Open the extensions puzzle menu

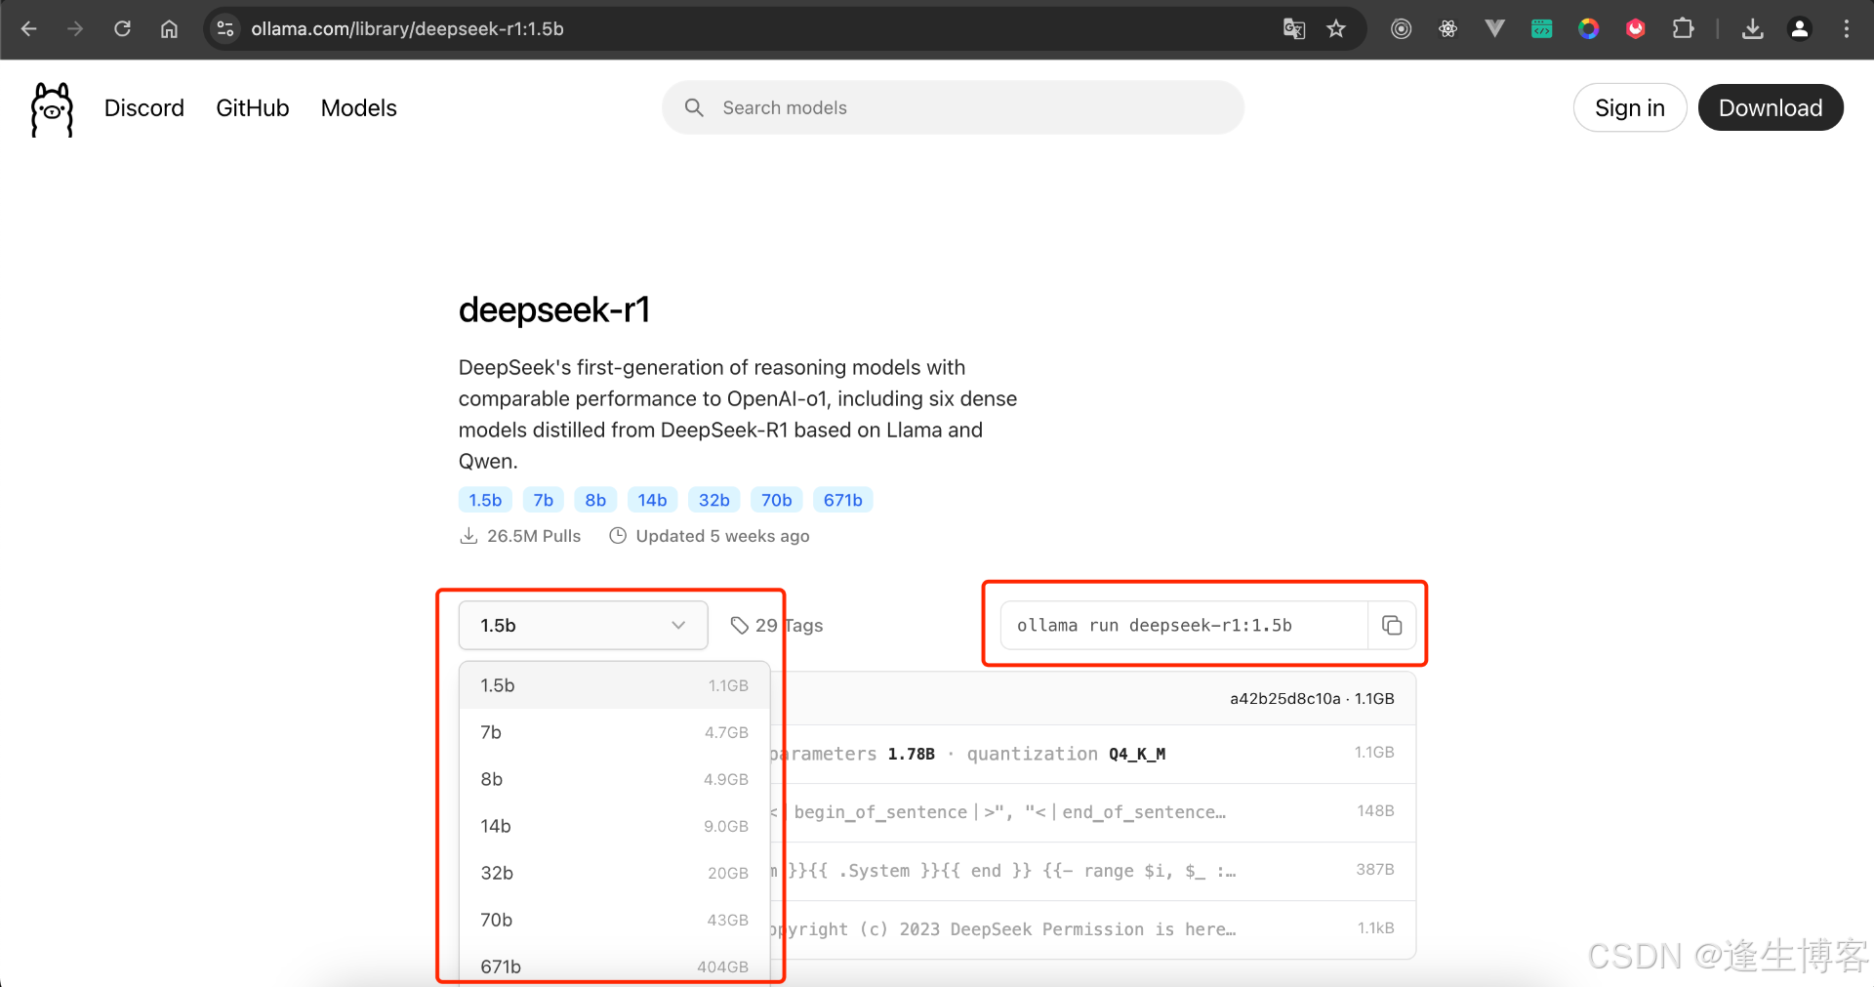point(1683,29)
